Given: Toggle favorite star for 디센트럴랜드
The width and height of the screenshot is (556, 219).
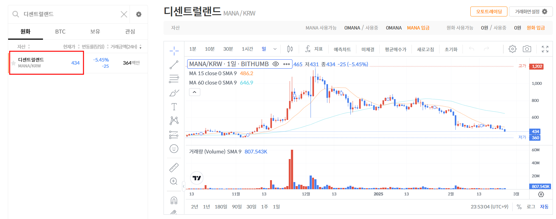Looking at the screenshot, I should coord(13,63).
